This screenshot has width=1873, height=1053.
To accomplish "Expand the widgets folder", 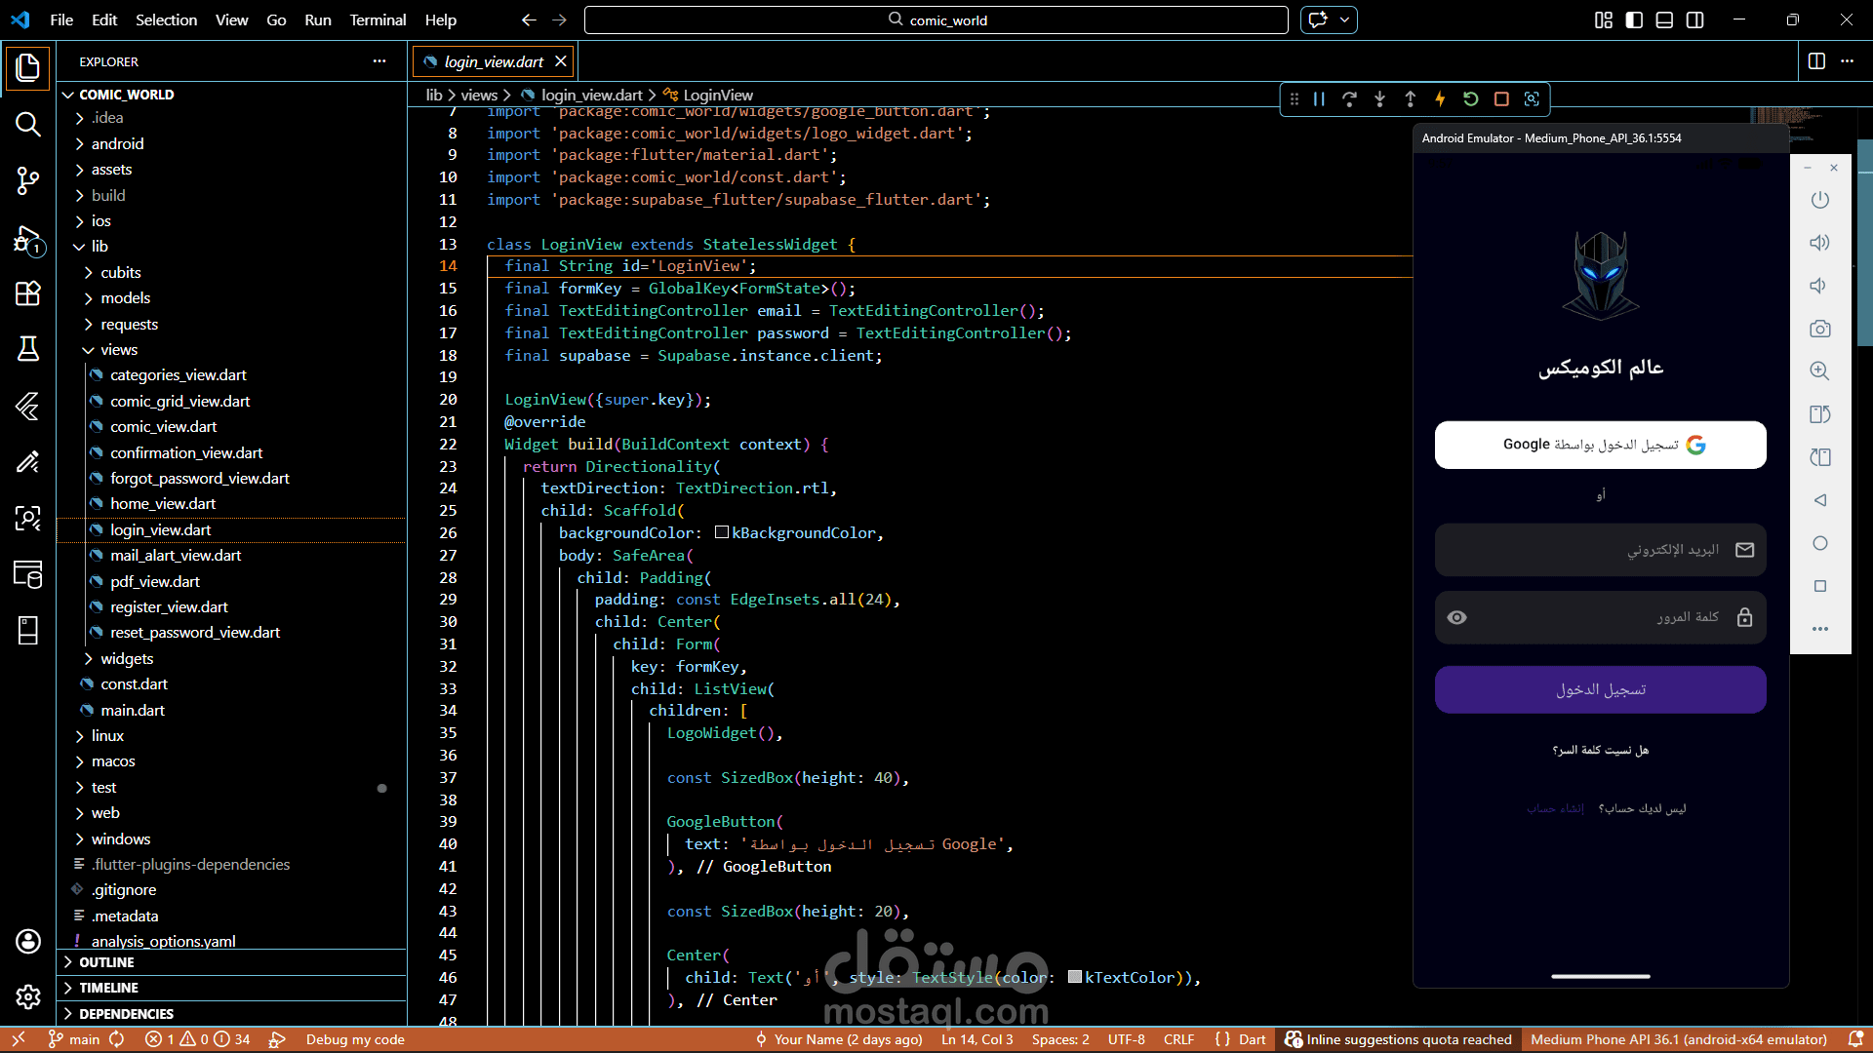I will (x=127, y=658).
